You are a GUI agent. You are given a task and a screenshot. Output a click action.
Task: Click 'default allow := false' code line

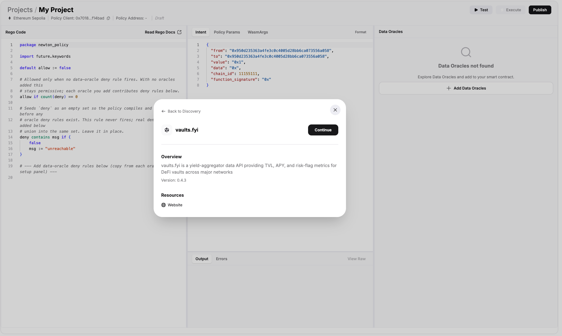pyautogui.click(x=45, y=68)
